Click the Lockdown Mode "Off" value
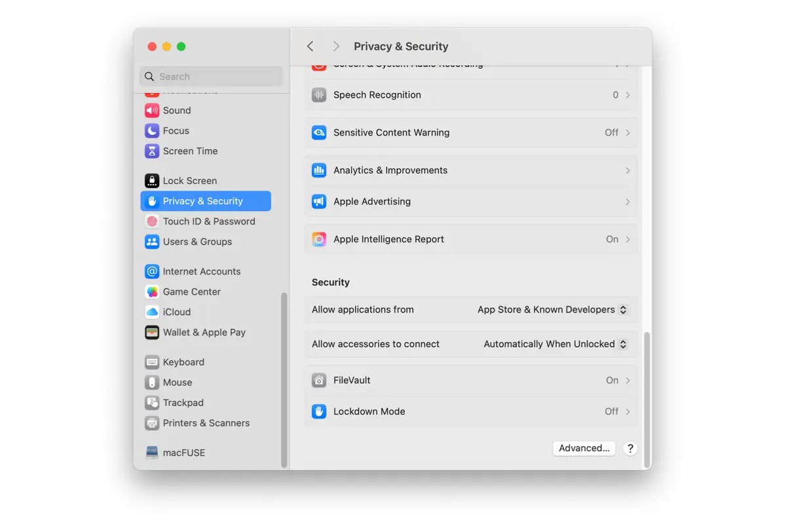Image resolution: width=786 pixels, height=524 pixels. pyautogui.click(x=611, y=411)
